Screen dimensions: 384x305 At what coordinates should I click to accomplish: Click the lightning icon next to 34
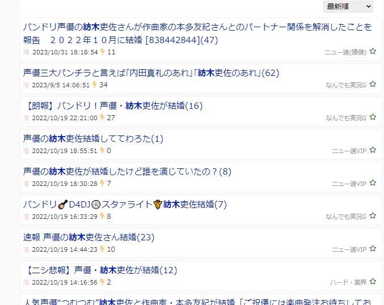94,84
